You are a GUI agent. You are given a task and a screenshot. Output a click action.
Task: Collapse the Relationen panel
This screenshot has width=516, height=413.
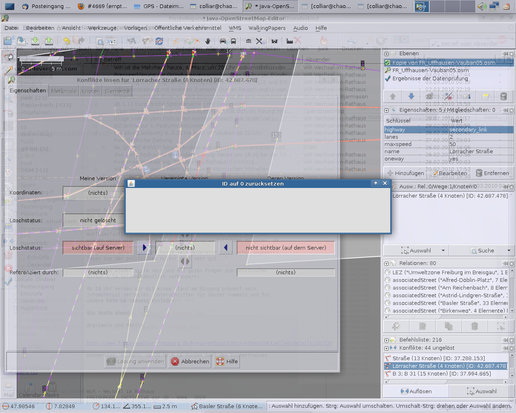[387, 263]
